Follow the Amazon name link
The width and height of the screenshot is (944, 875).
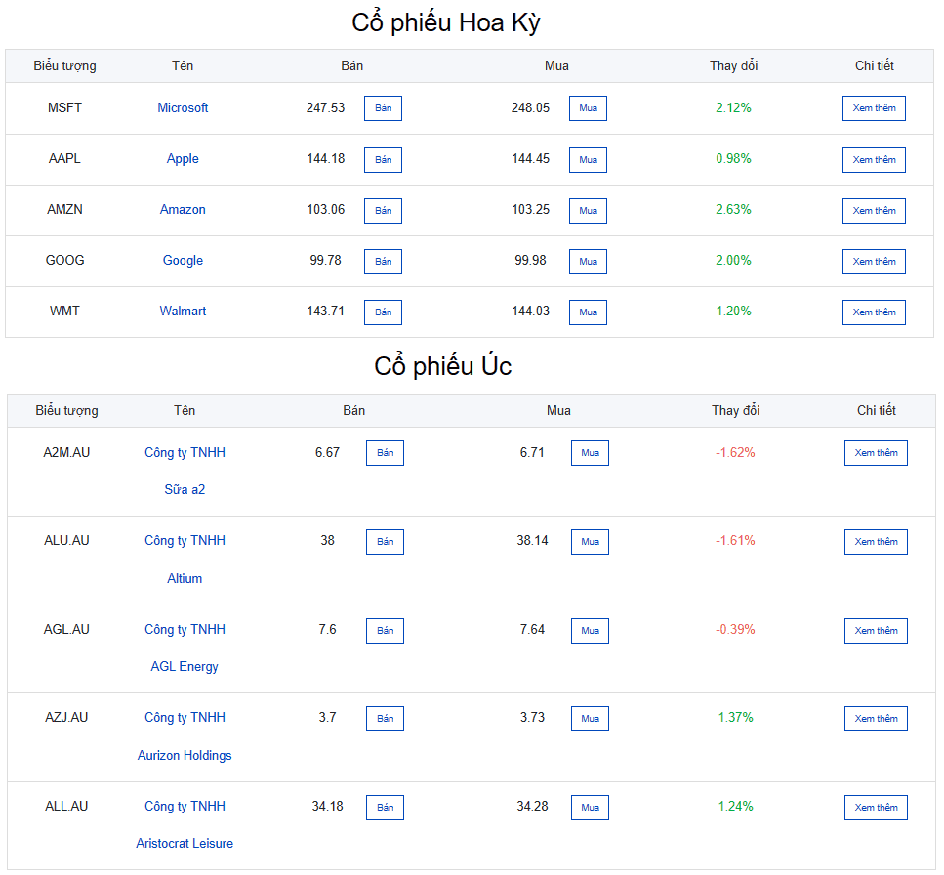point(183,210)
